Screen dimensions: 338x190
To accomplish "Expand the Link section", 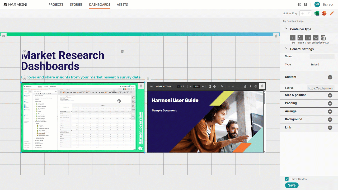I will [330, 128].
